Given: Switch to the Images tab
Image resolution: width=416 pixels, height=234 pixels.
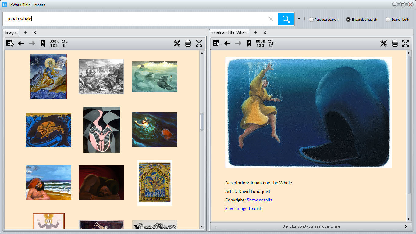Looking at the screenshot, I should (11, 33).
